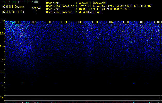Click time marker 1108
The height and width of the screenshot is (103, 162).
(x=126, y=22)
